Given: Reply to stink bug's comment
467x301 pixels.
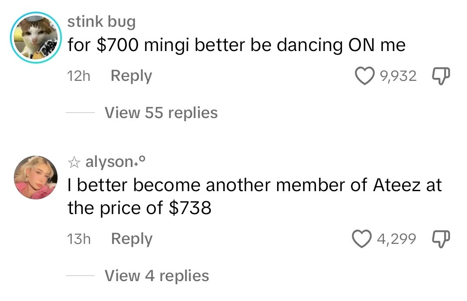Looking at the screenshot, I should point(131,75).
